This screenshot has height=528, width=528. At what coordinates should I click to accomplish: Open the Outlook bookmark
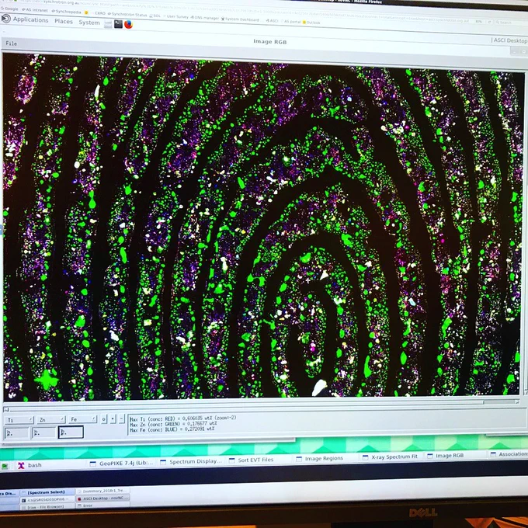pos(311,23)
